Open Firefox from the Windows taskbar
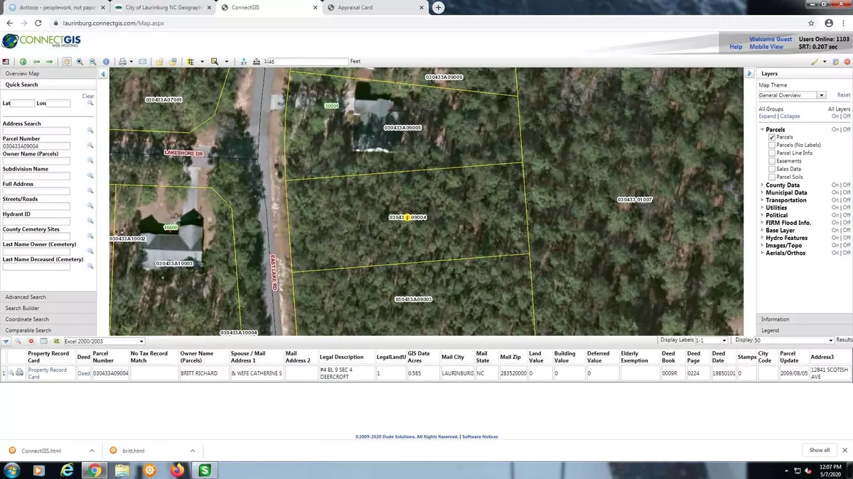Screen dimensions: 853x479 [x=178, y=470]
